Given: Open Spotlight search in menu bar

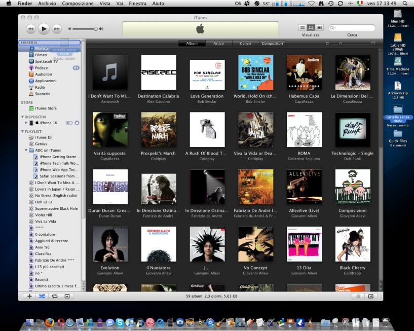Looking at the screenshot, I should [x=405, y=4].
